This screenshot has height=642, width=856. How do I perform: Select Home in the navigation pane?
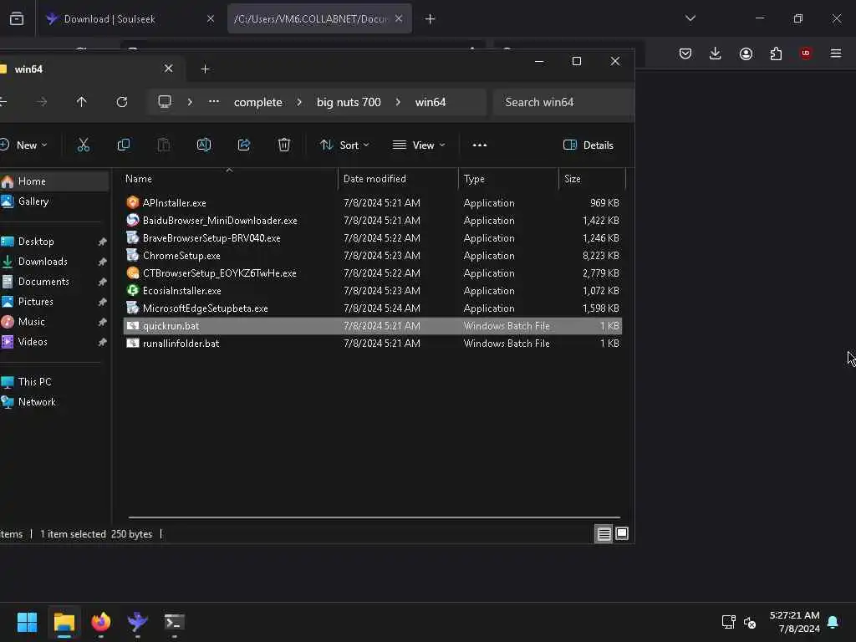54,181
